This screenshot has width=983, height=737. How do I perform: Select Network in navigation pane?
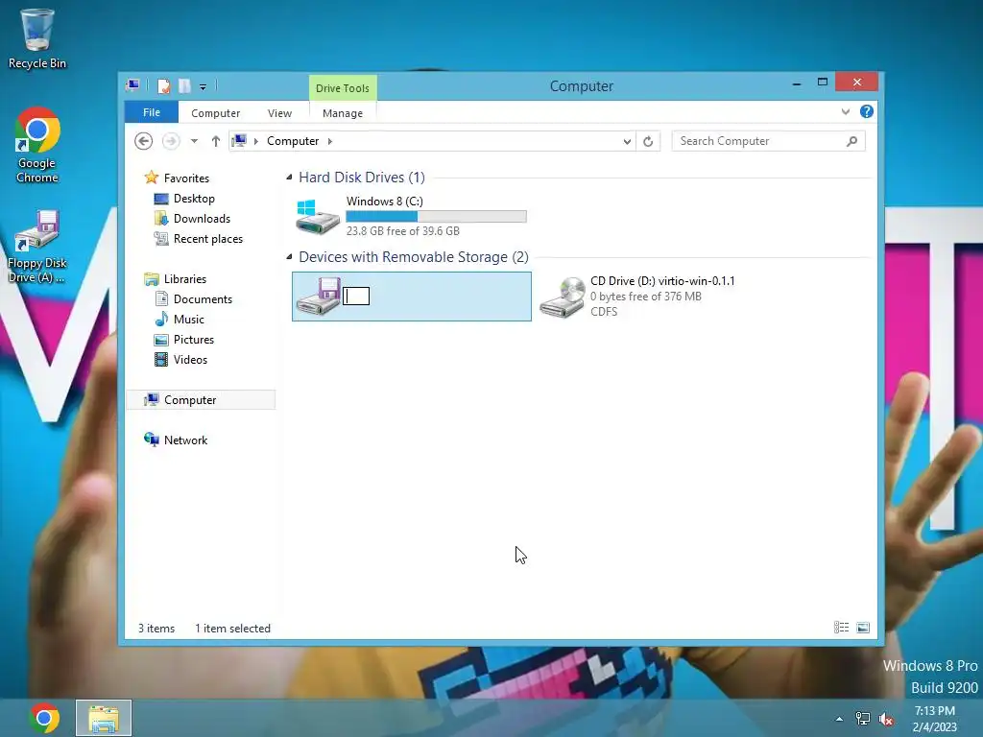click(185, 440)
